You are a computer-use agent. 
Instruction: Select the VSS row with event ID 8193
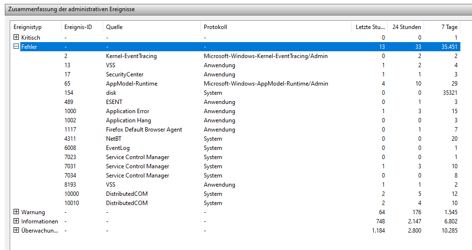(x=240, y=184)
